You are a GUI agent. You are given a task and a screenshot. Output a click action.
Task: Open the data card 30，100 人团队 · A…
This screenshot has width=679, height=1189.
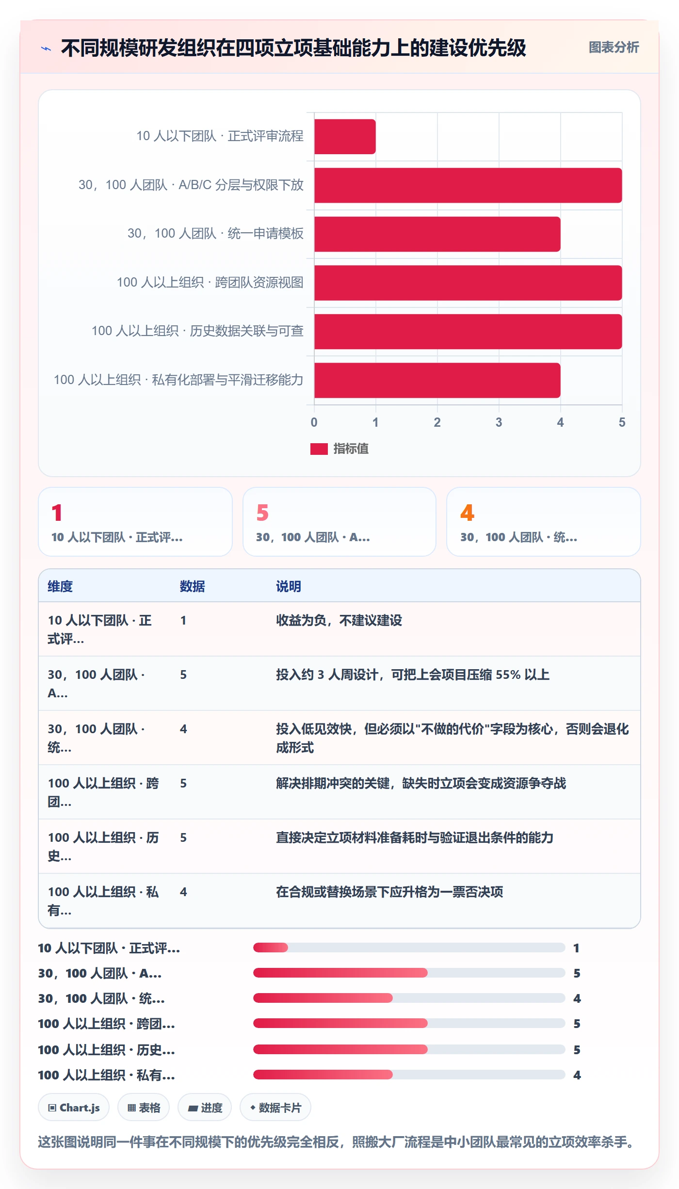[x=339, y=522]
